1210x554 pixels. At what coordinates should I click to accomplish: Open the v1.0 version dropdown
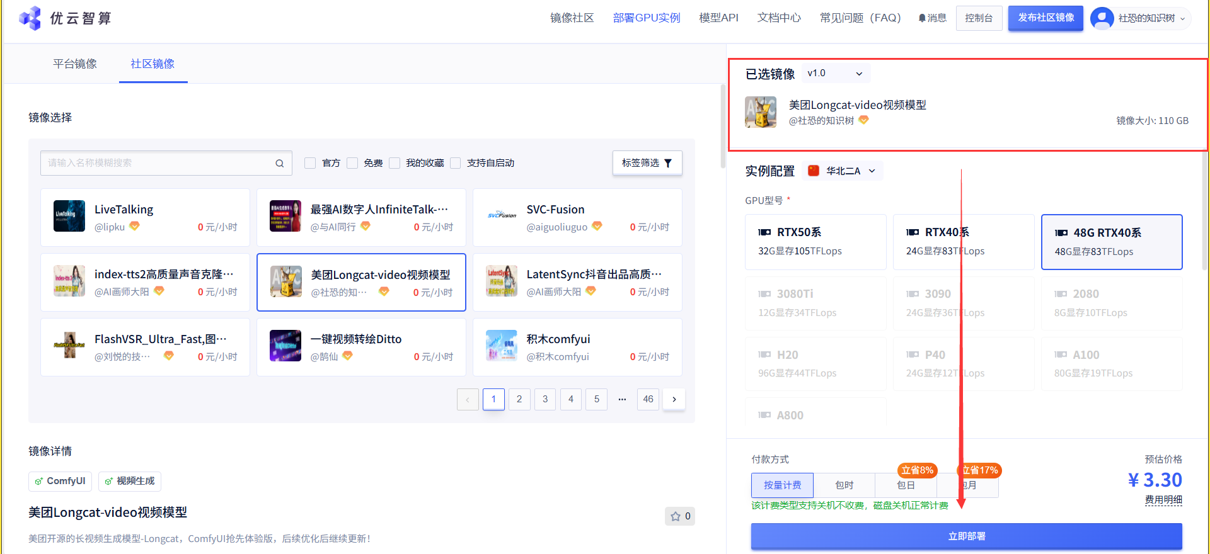coord(836,74)
